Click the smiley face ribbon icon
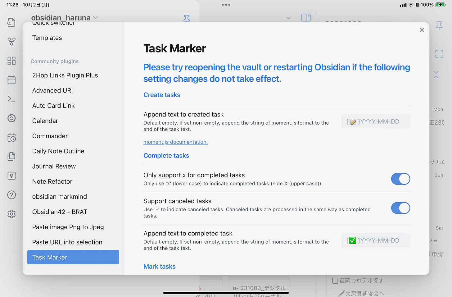The image size is (452, 297). pyautogui.click(x=11, y=118)
